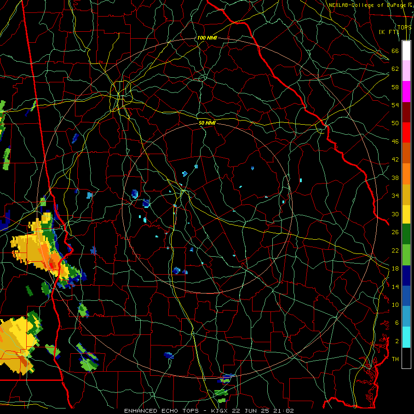
Task: Click the 50 NMI range ring label
Action: (207, 123)
